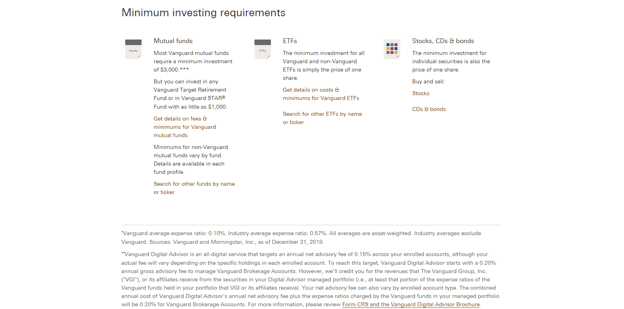Click the ETFs document icon

pos(263,49)
